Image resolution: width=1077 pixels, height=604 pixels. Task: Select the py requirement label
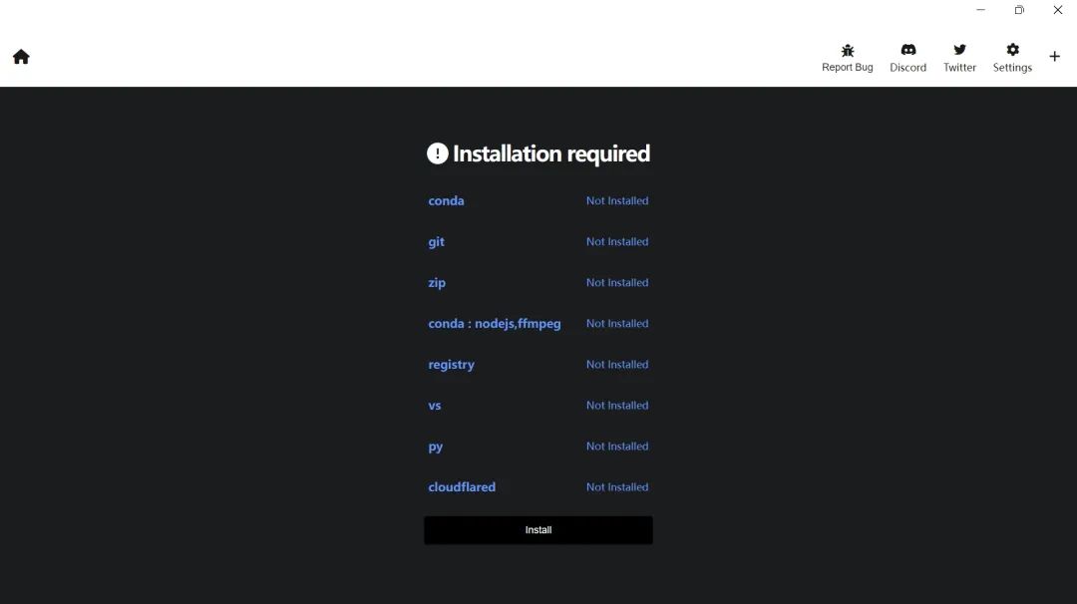436,447
